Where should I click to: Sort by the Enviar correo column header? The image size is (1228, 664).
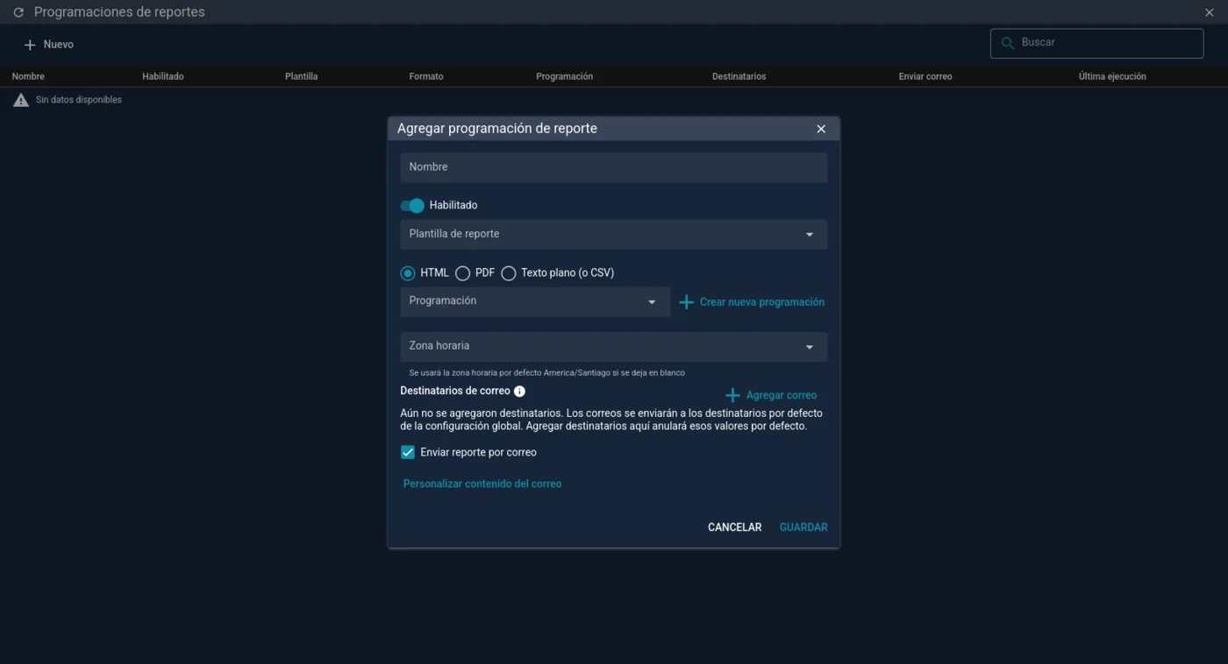tap(925, 77)
